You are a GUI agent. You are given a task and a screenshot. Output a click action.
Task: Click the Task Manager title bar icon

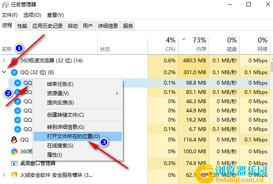pyautogui.click(x=5, y=5)
